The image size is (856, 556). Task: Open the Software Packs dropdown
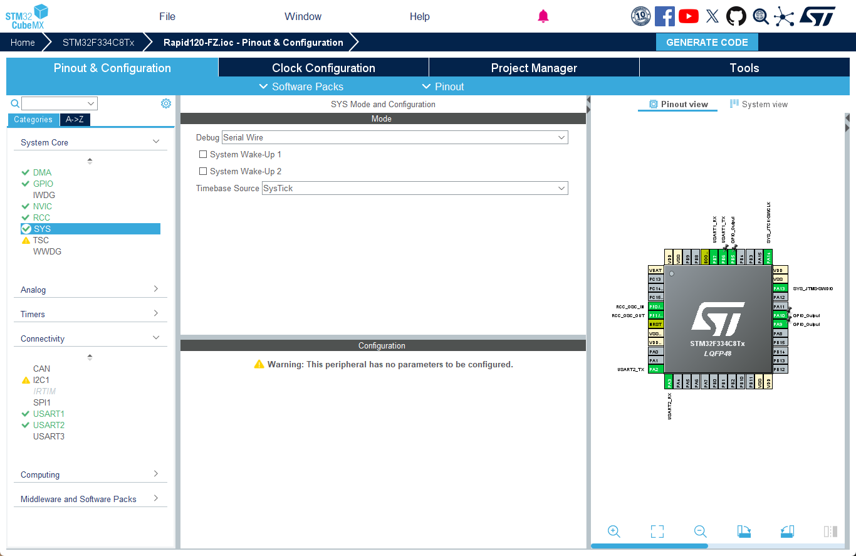click(x=301, y=87)
